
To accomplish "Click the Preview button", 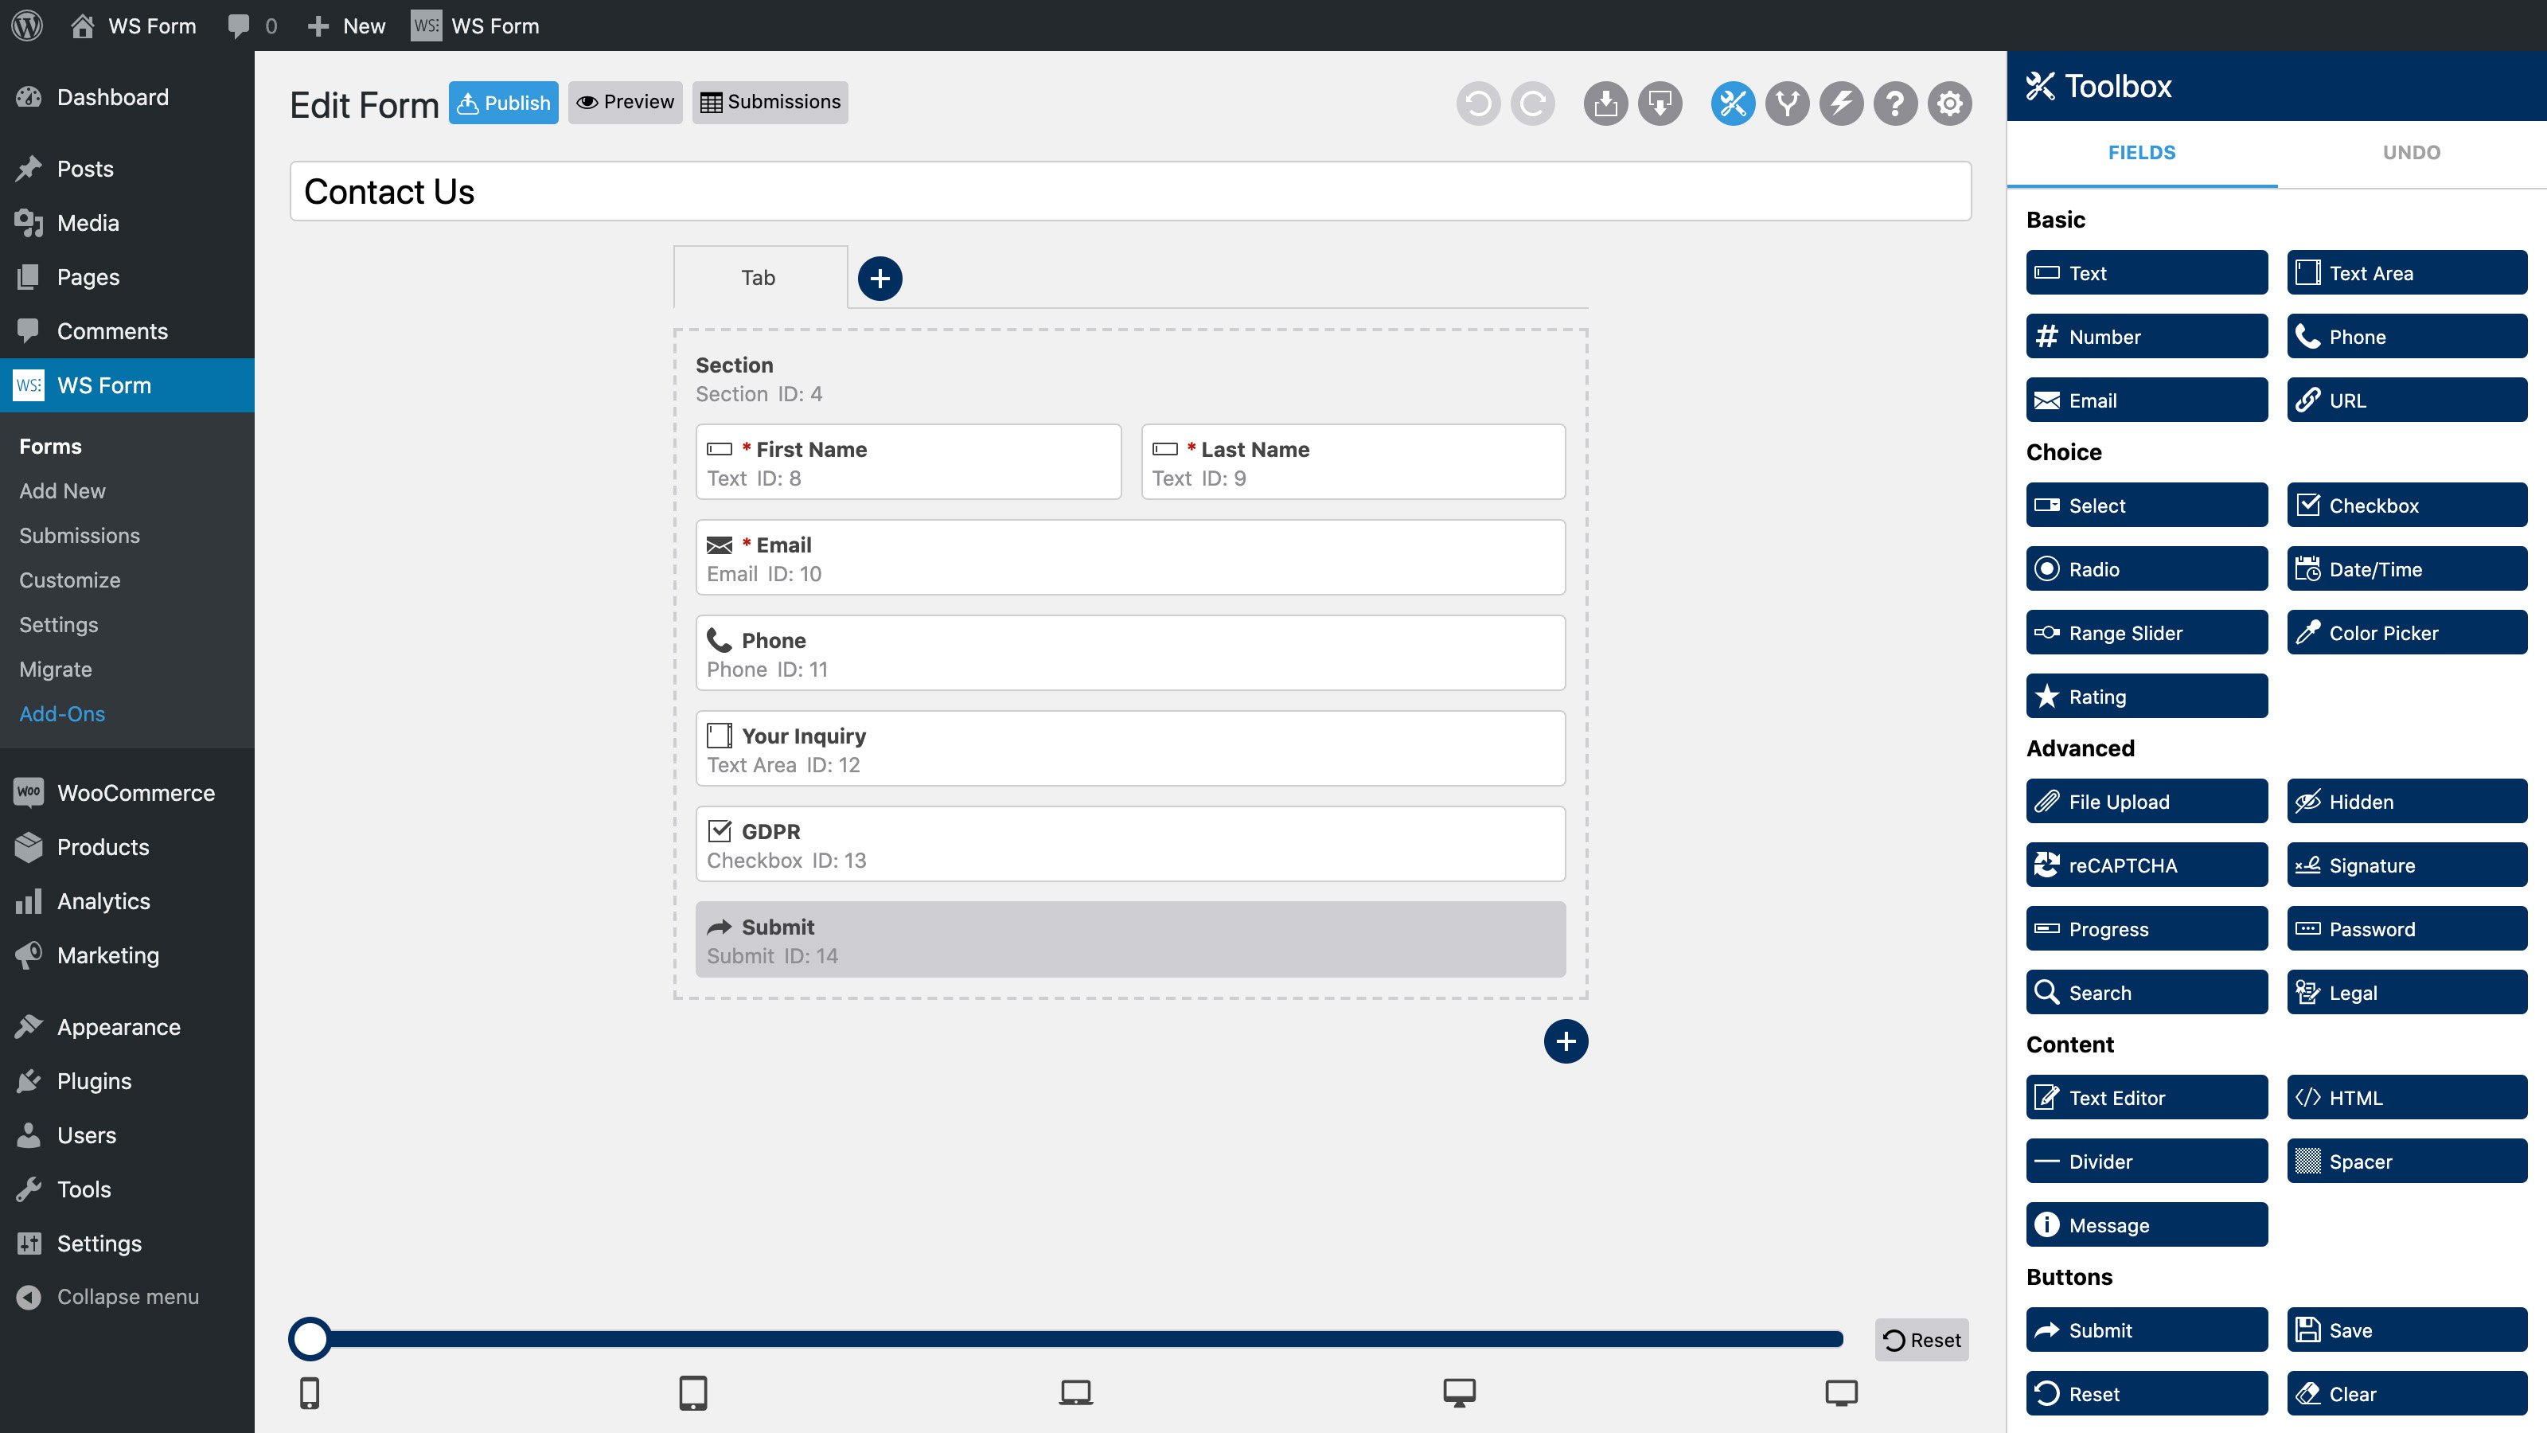I will pyautogui.click(x=625, y=103).
